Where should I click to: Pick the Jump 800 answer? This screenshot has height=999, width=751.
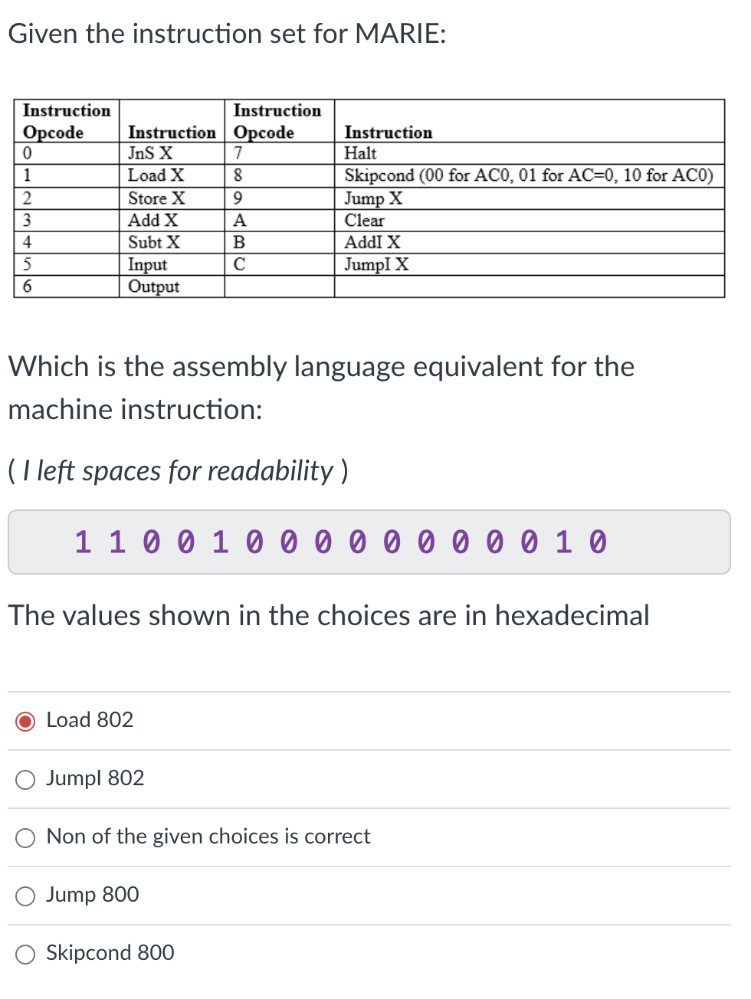pyautogui.click(x=25, y=896)
